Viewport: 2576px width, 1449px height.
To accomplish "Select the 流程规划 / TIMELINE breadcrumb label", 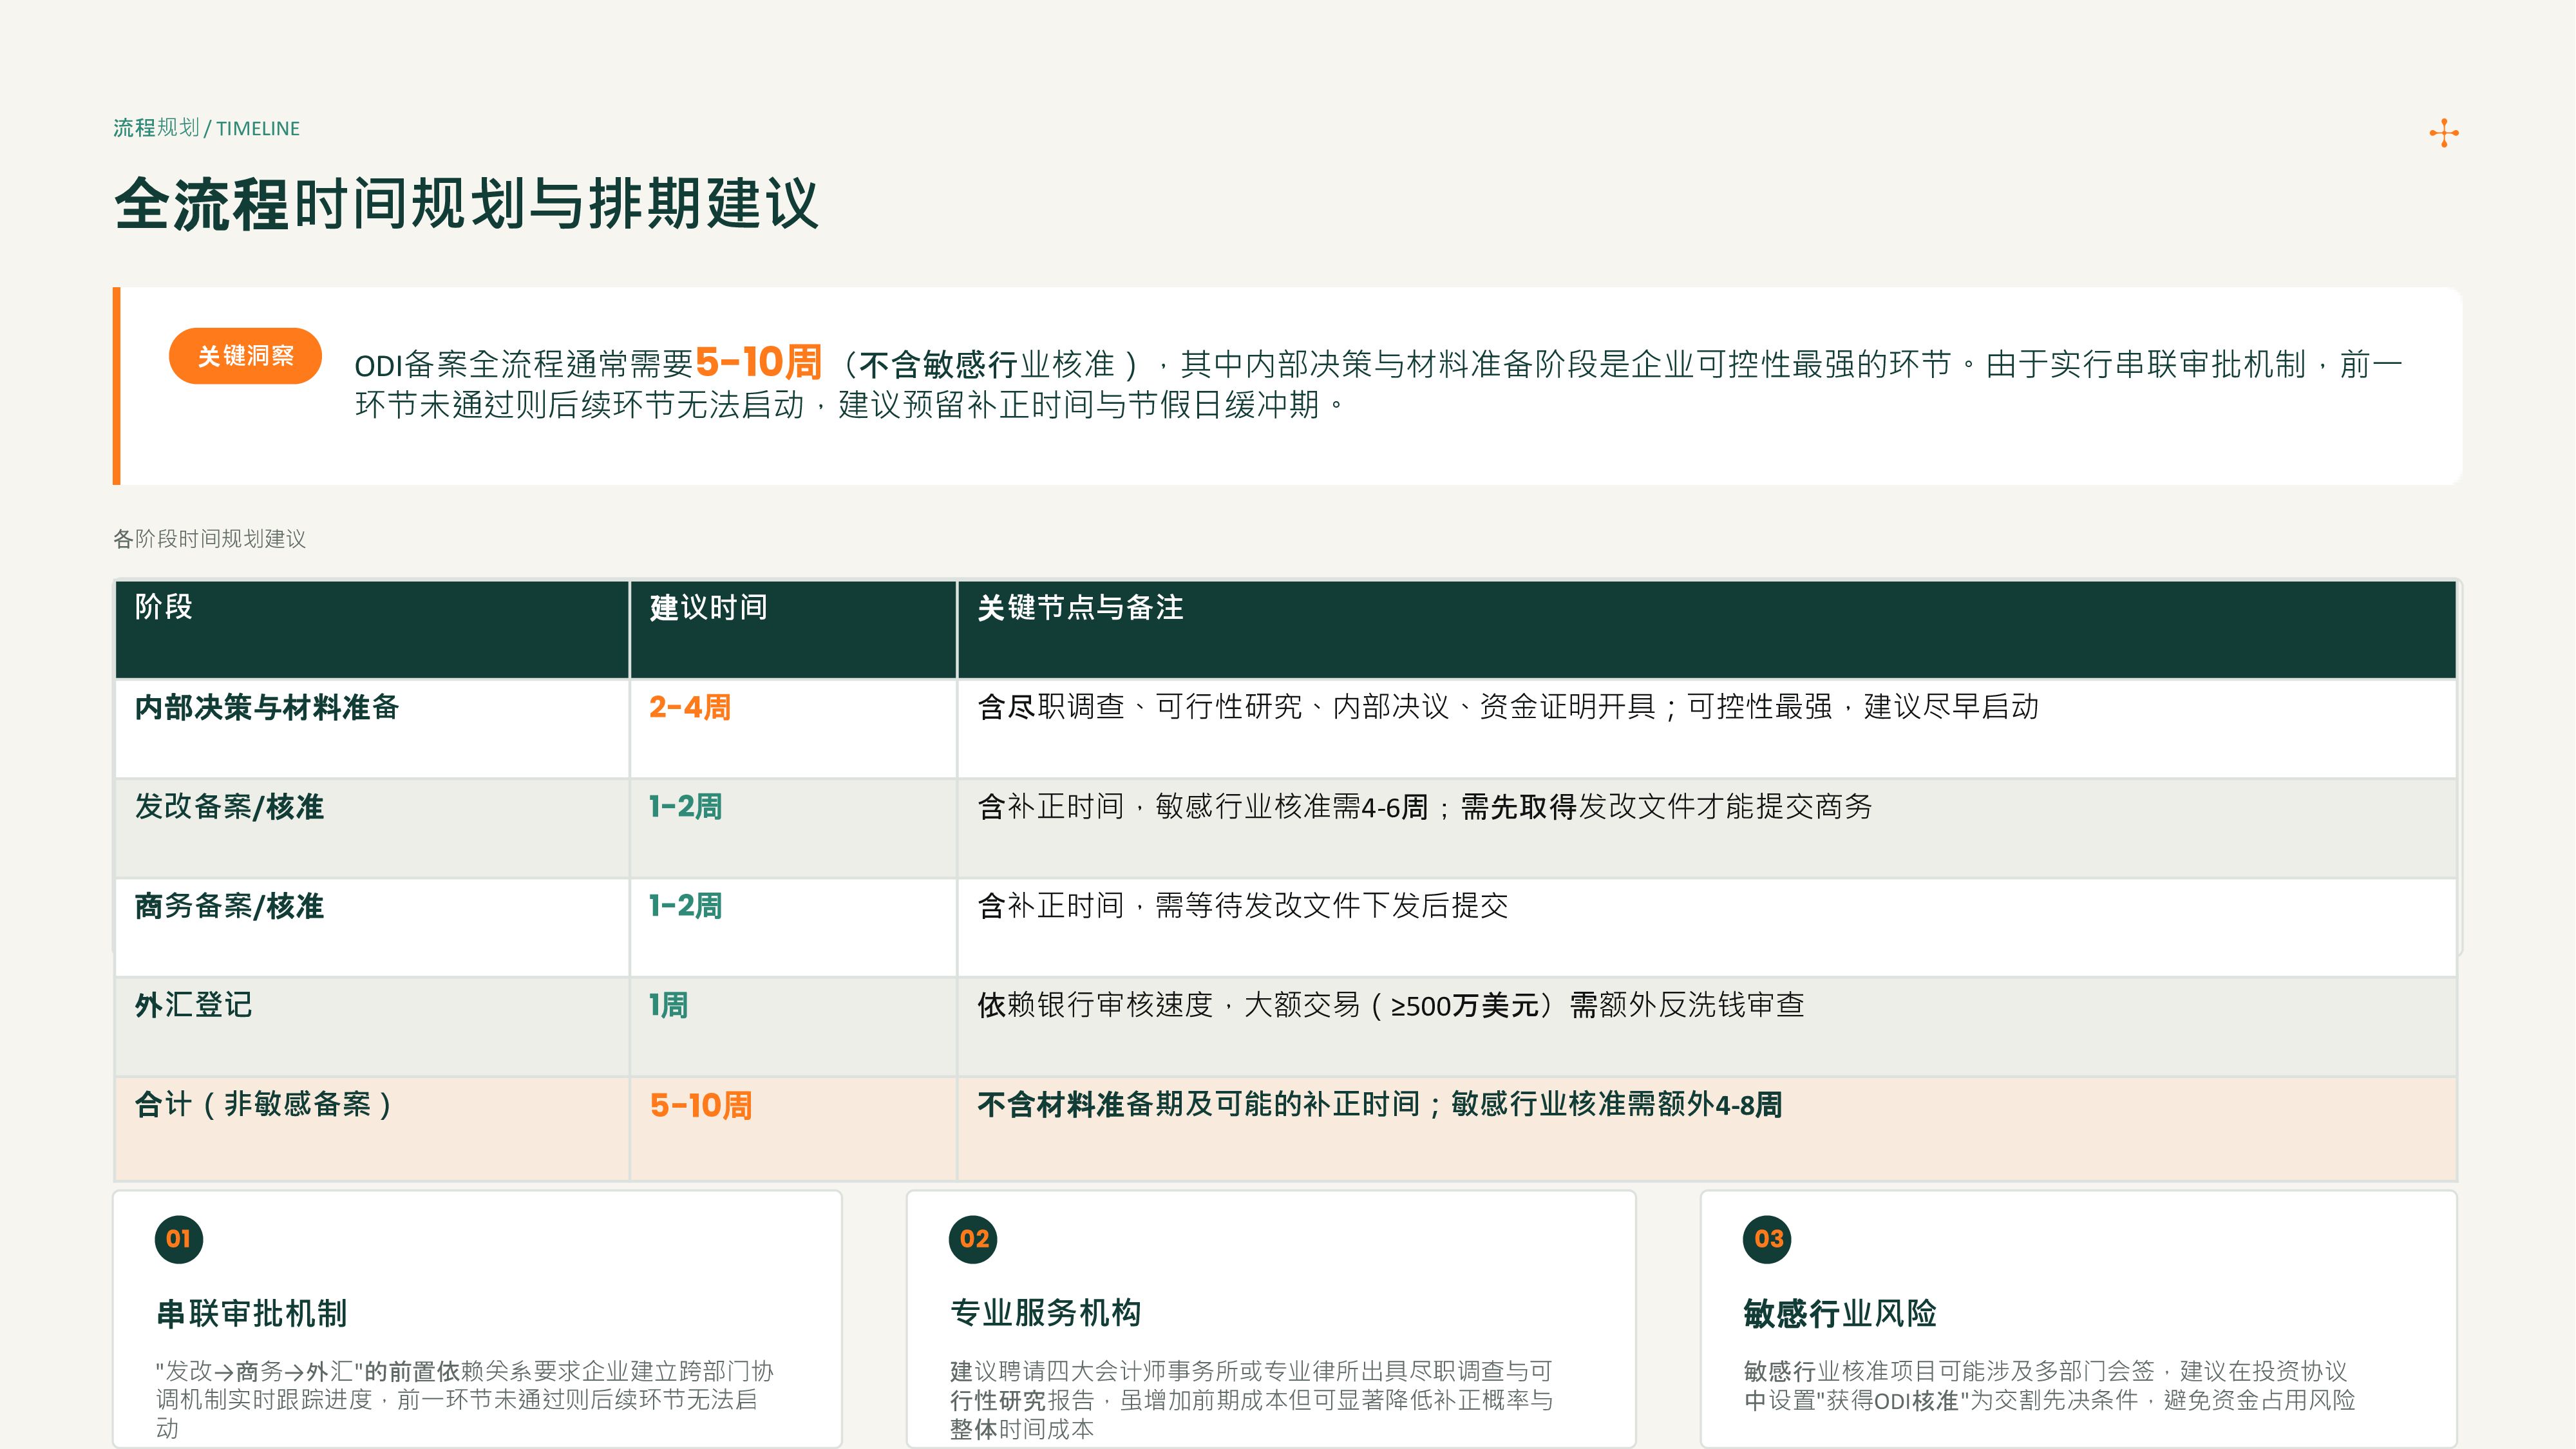I will [x=206, y=128].
